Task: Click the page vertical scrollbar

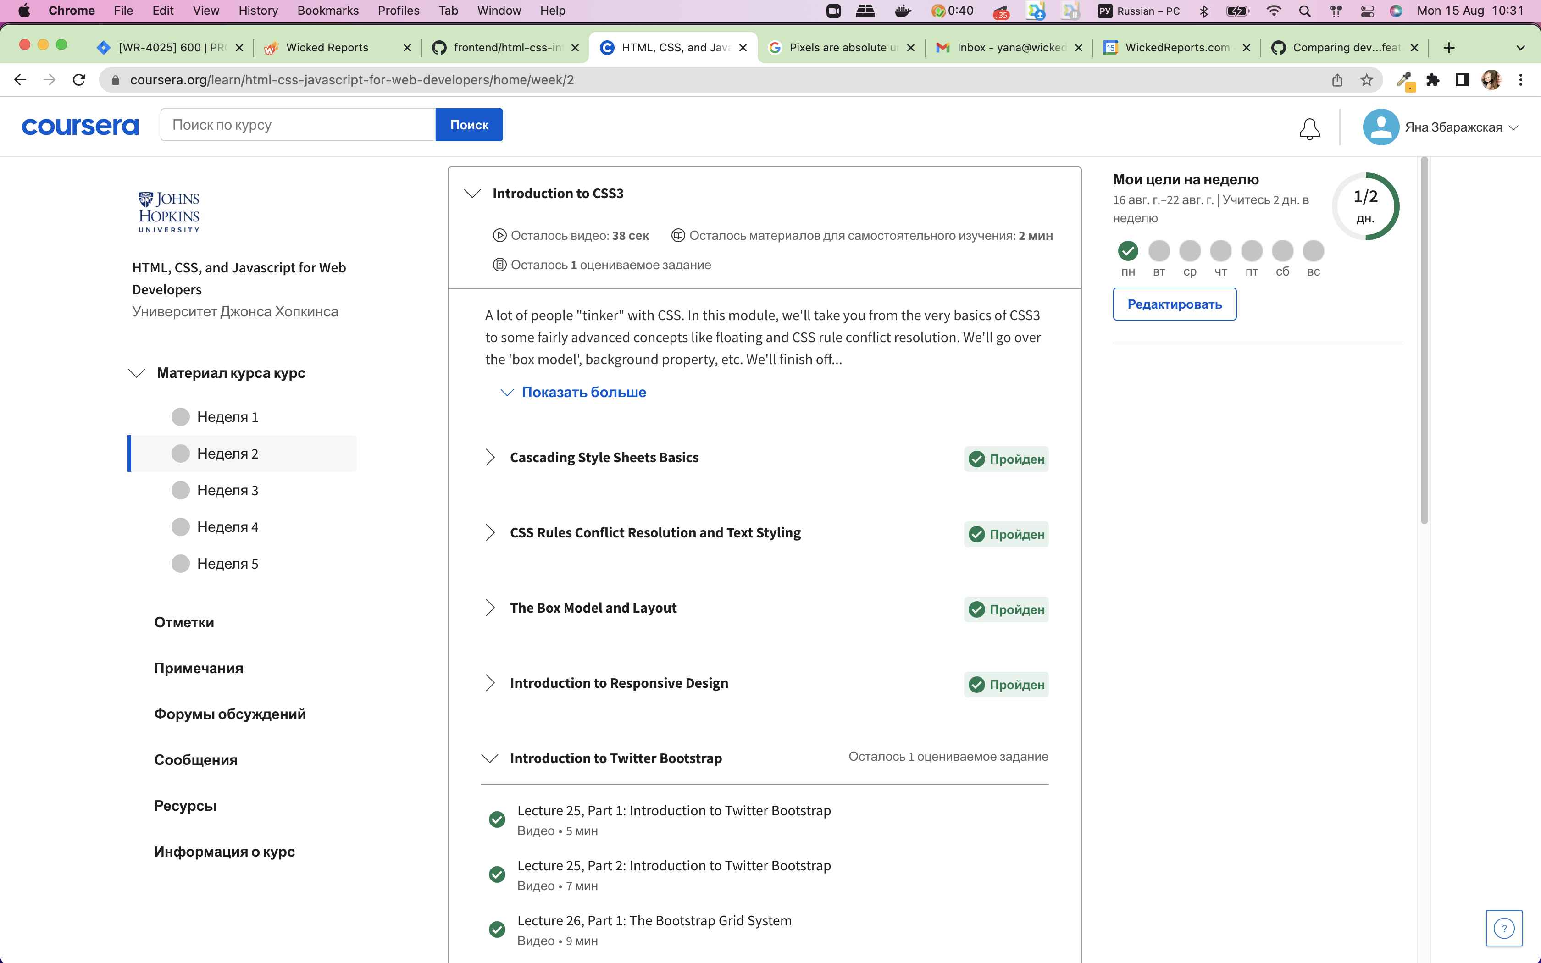Action: (1424, 341)
